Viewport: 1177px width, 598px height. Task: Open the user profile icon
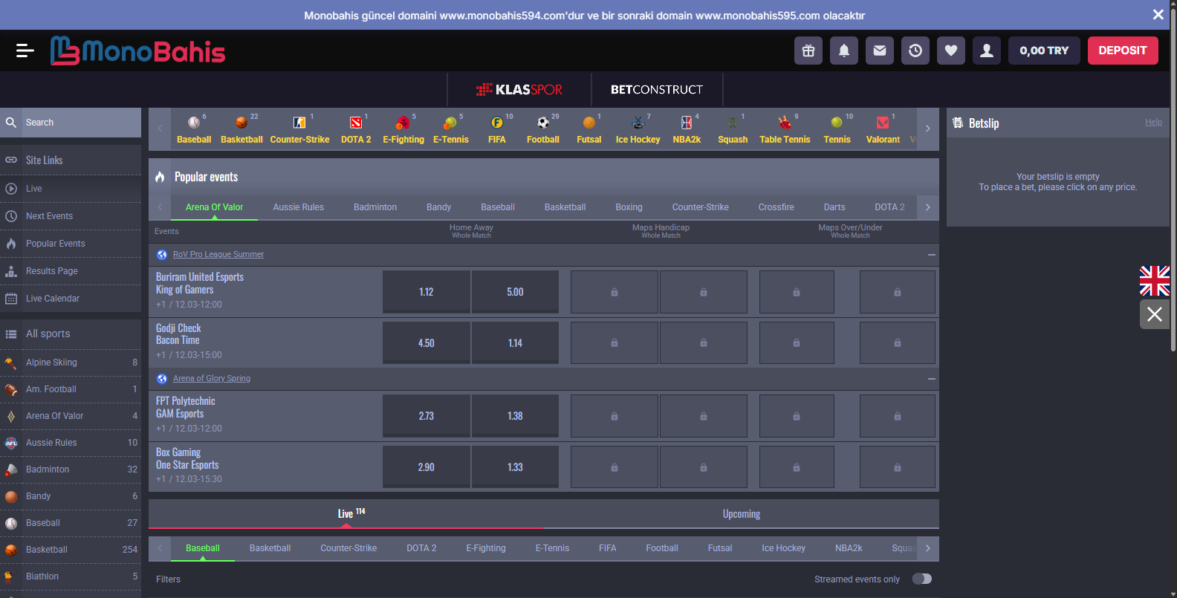click(x=986, y=51)
